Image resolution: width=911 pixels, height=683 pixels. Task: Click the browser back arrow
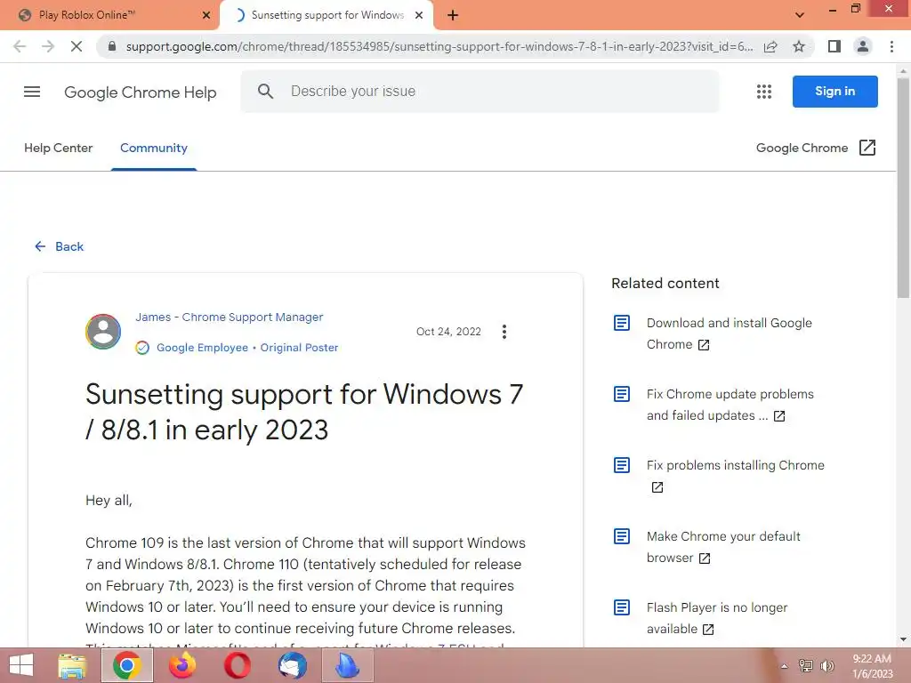20,46
